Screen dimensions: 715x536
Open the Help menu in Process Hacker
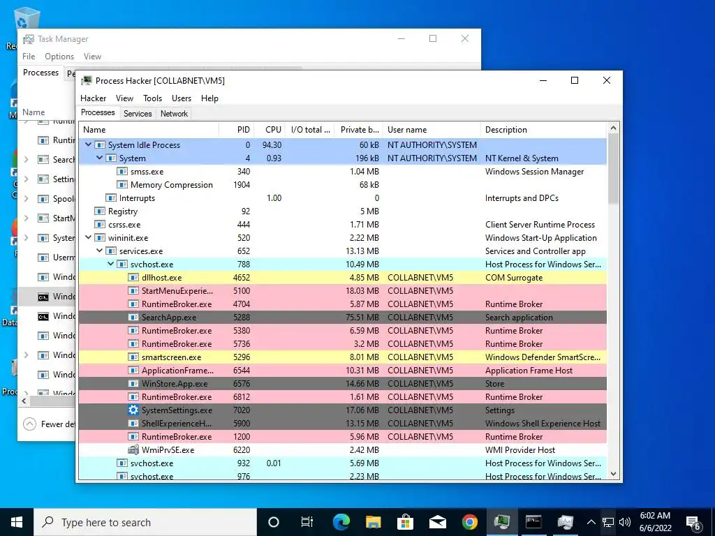click(x=209, y=98)
